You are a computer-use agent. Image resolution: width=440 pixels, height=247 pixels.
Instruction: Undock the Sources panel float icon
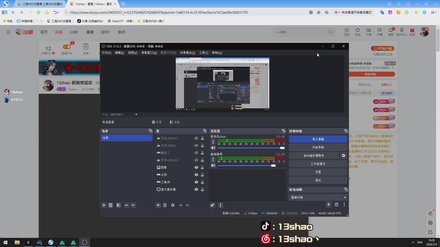[205, 131]
